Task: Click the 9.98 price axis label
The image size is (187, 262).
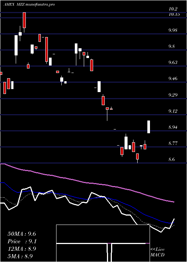Action: coord(173,30)
